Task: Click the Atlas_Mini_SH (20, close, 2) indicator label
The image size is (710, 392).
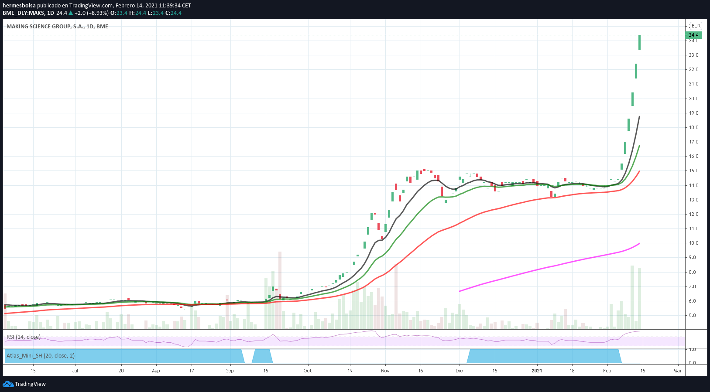Action: pos(41,356)
